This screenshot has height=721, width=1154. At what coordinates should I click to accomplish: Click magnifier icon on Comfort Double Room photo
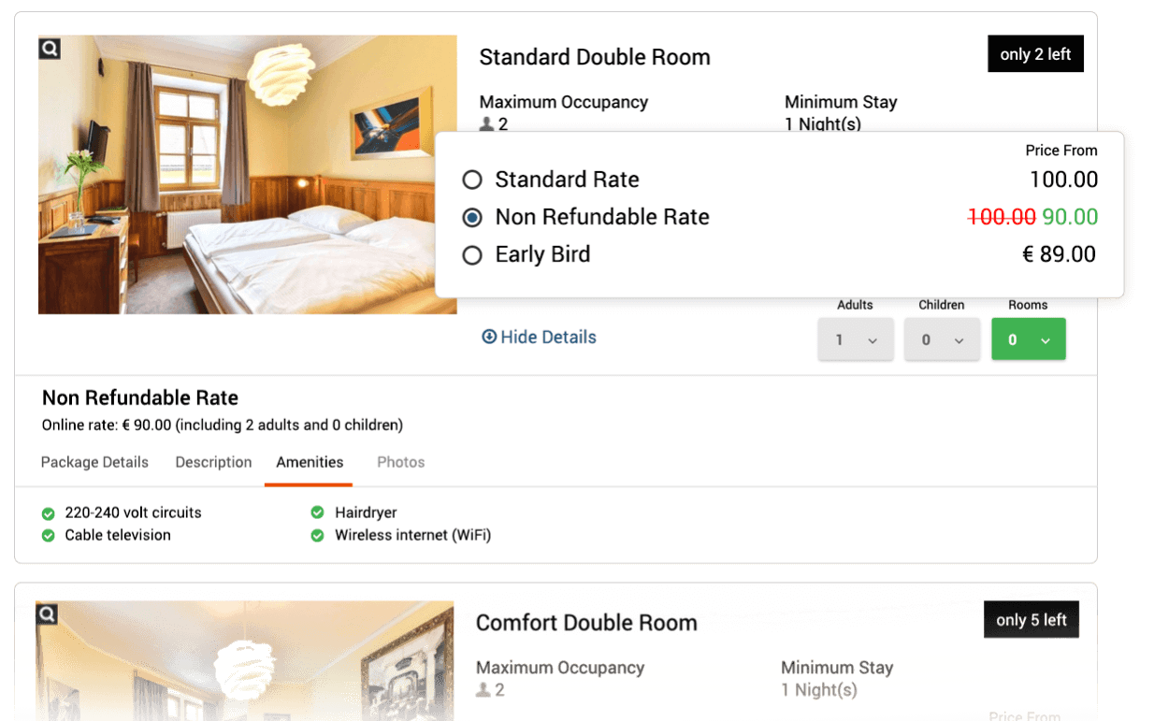[47, 614]
